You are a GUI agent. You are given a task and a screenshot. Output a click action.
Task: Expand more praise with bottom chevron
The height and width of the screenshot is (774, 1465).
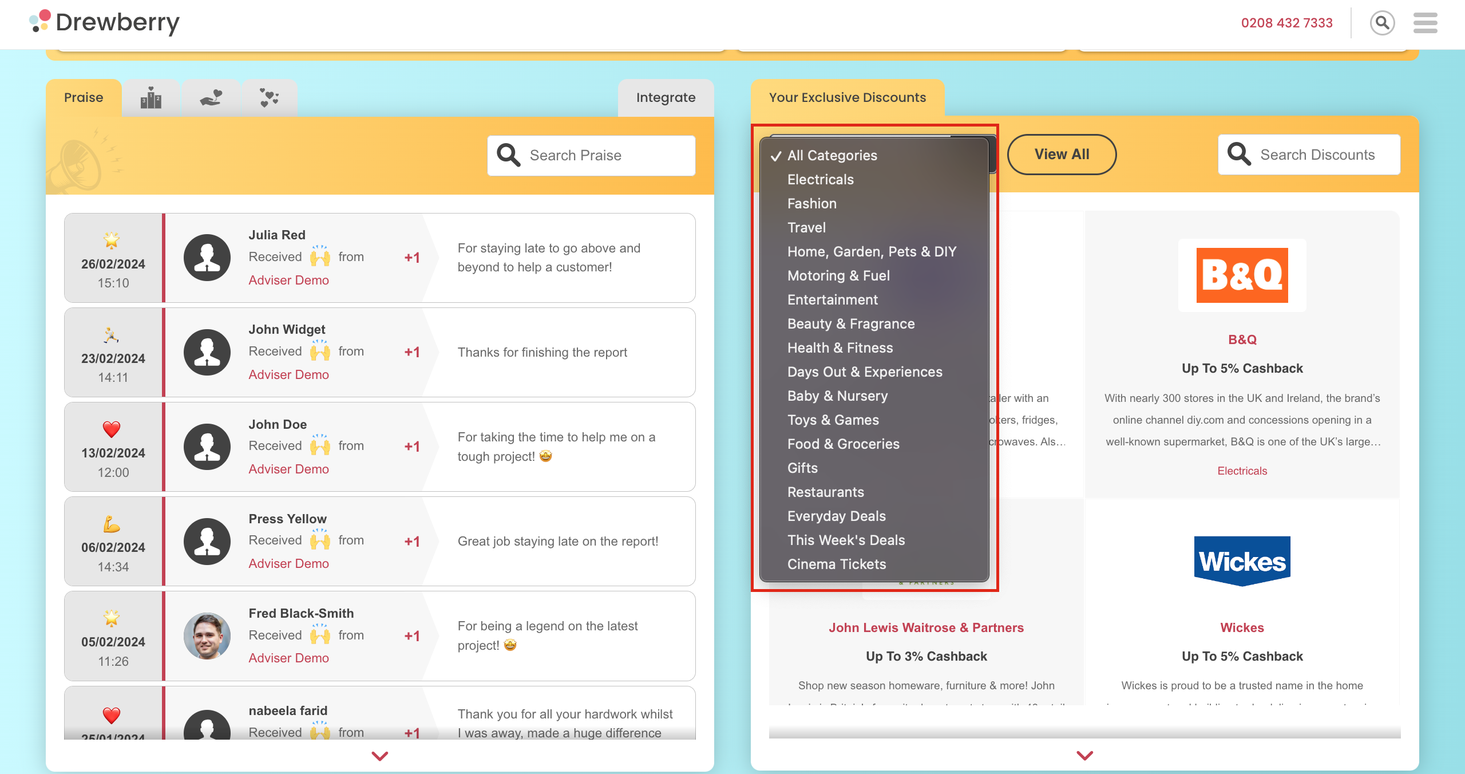[380, 756]
